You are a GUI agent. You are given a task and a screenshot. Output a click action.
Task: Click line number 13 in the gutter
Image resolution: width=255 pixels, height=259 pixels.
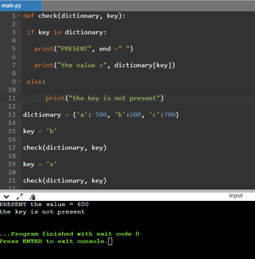pos(12,115)
